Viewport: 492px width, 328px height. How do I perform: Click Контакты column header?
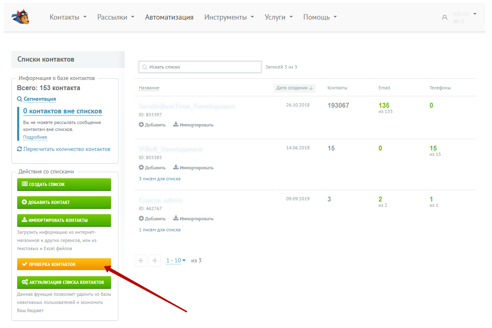tap(337, 88)
